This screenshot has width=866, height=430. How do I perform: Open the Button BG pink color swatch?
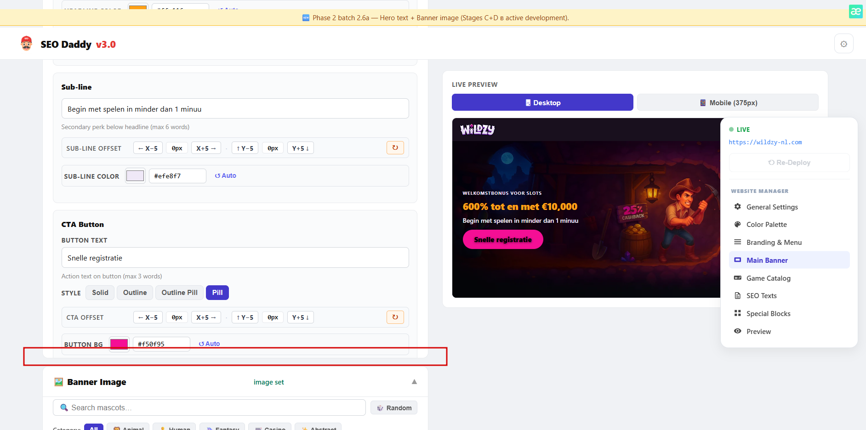click(119, 344)
